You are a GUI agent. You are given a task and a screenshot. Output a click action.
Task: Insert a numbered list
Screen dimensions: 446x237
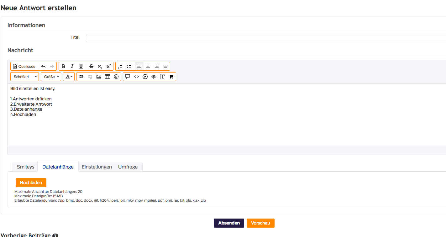click(x=120, y=66)
